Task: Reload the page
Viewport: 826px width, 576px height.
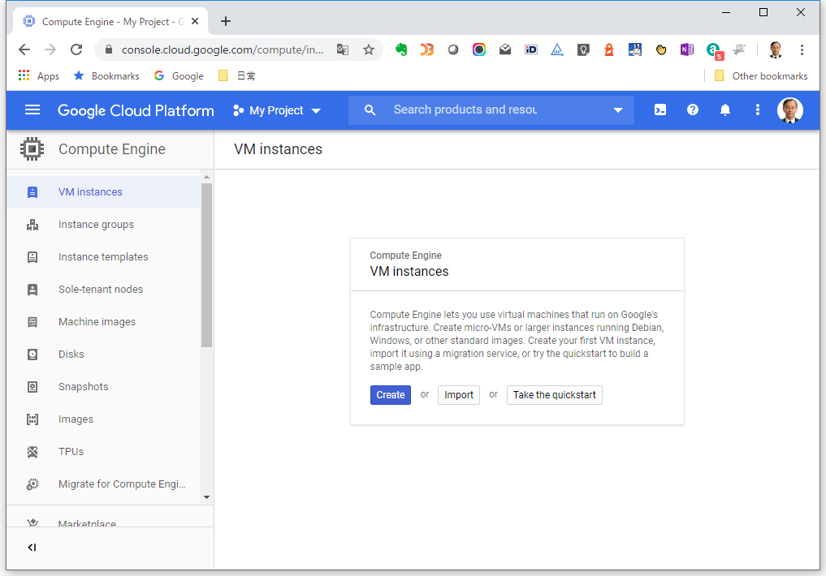Action: tap(76, 49)
